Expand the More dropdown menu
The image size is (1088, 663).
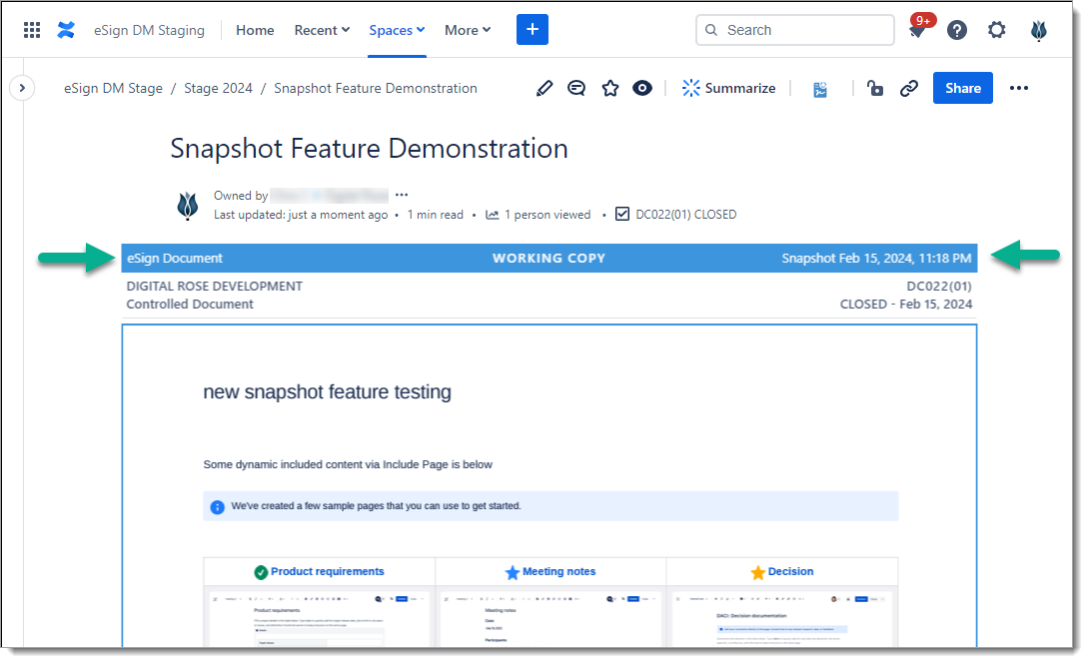pyautogui.click(x=468, y=30)
